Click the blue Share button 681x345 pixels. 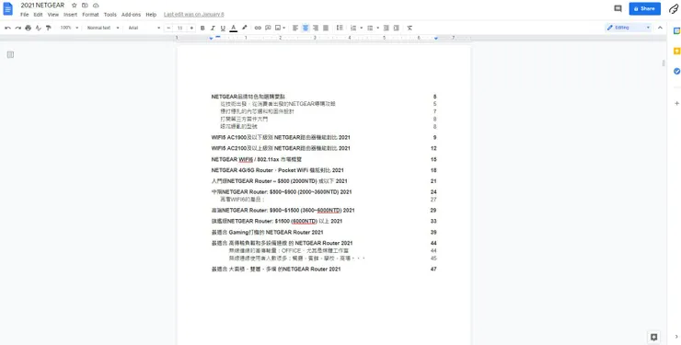(644, 8)
